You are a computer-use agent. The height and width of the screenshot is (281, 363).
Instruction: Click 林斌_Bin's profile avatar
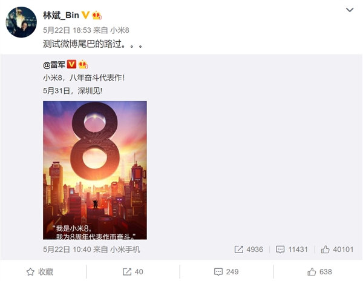point(21,22)
